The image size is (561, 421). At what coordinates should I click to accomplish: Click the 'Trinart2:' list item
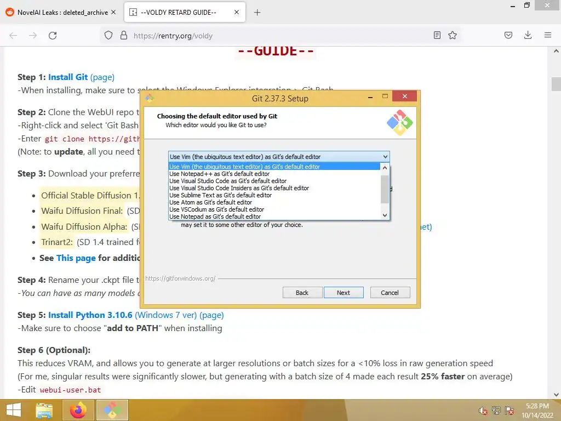click(x=56, y=242)
